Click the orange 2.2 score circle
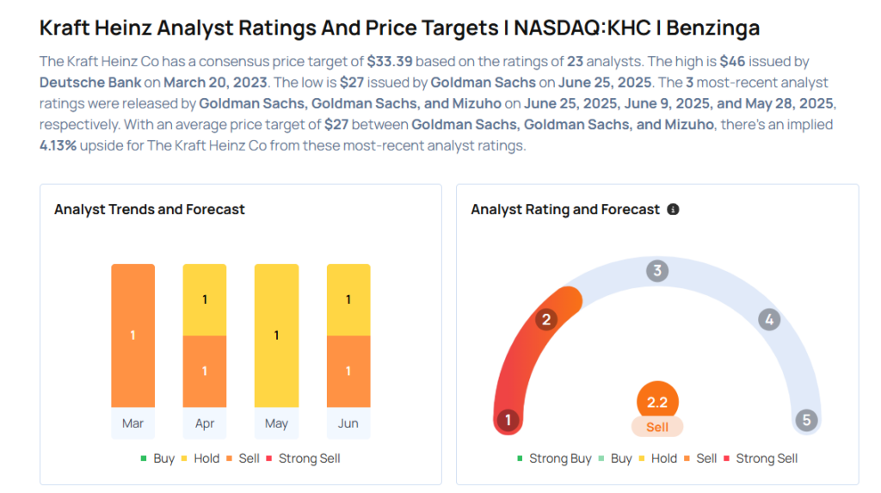The width and height of the screenshot is (881, 493). point(656,402)
